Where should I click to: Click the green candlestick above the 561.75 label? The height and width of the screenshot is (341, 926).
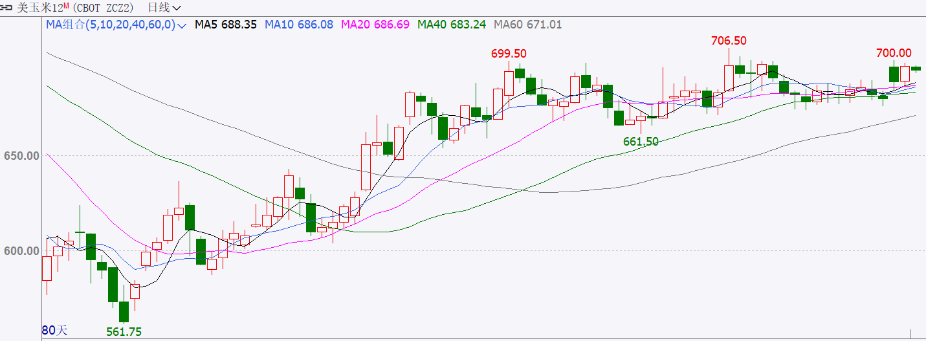click(x=124, y=311)
